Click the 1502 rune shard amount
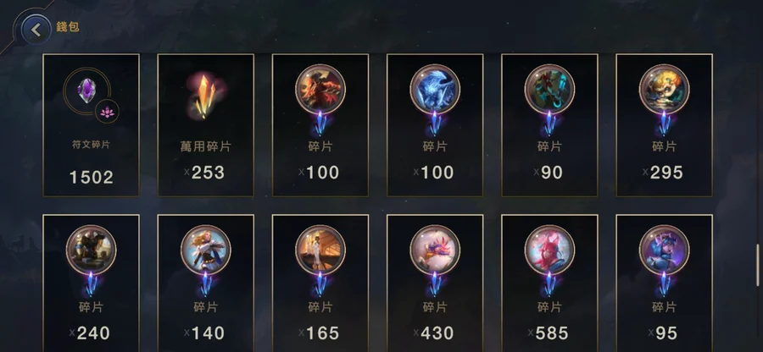 click(x=92, y=177)
